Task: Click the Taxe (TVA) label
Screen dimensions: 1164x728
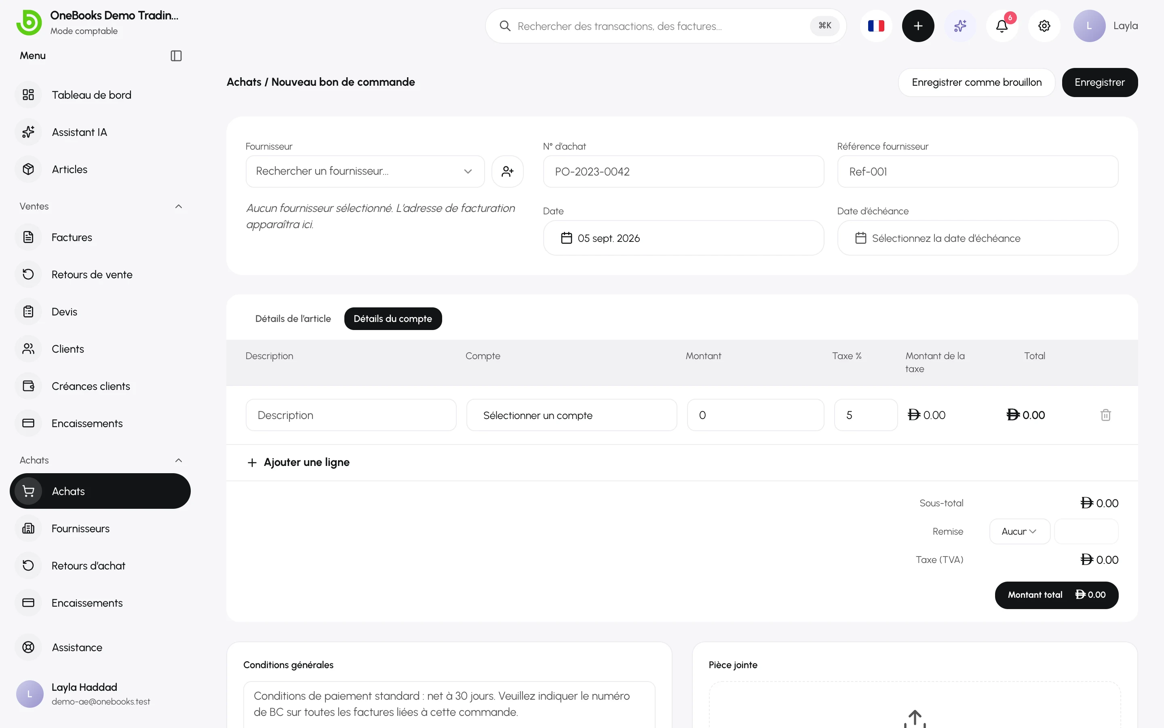Action: coord(939,559)
